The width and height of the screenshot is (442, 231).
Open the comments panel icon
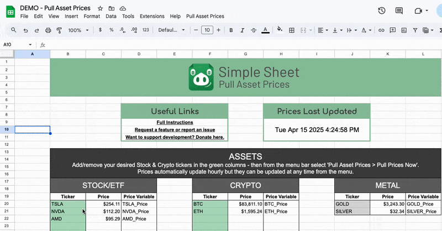[399, 11]
